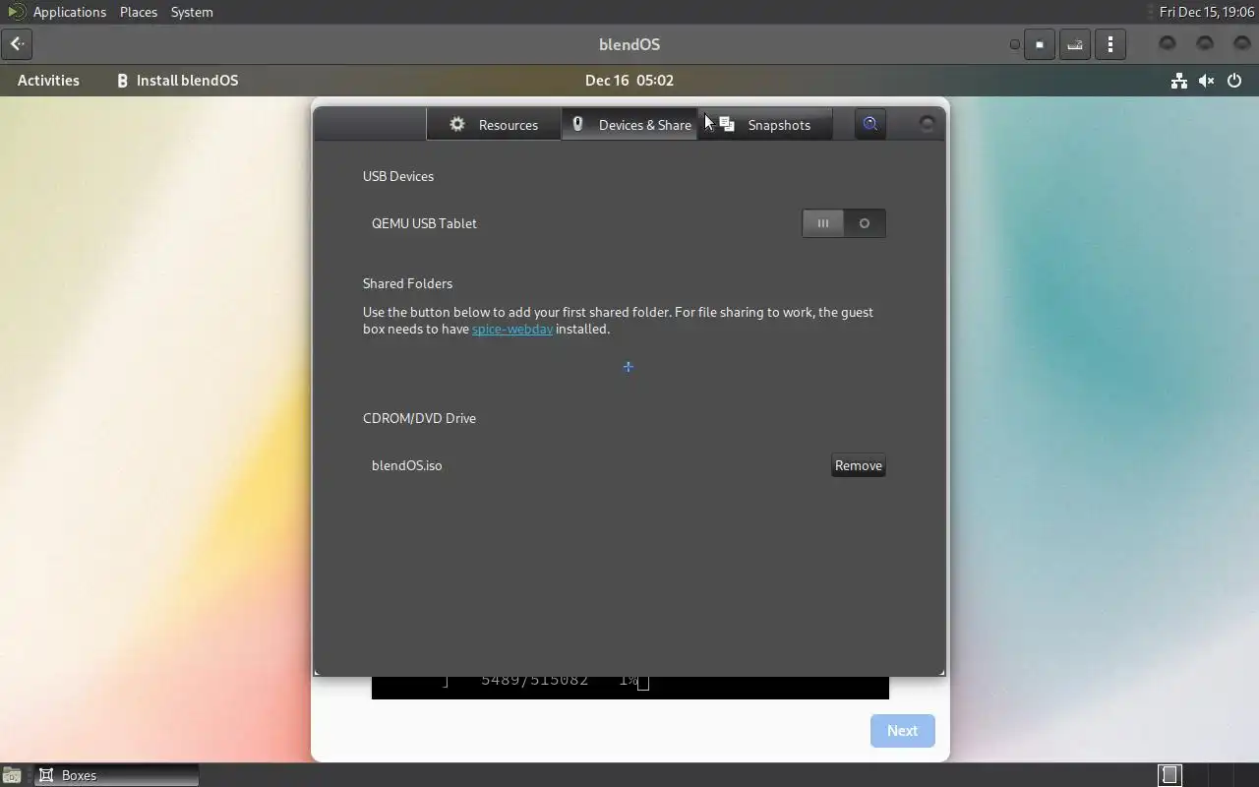The width and height of the screenshot is (1259, 787).
Task: Click the muted volume icon in guest
Action: point(1206,81)
